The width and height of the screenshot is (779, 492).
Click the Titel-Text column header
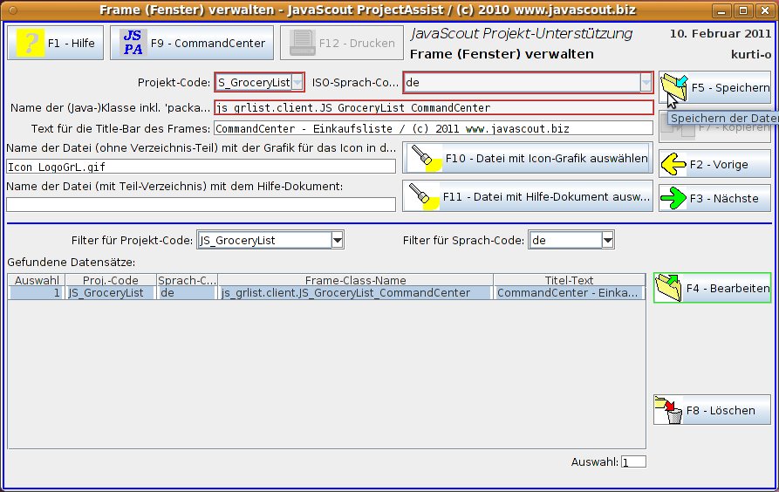(x=569, y=280)
